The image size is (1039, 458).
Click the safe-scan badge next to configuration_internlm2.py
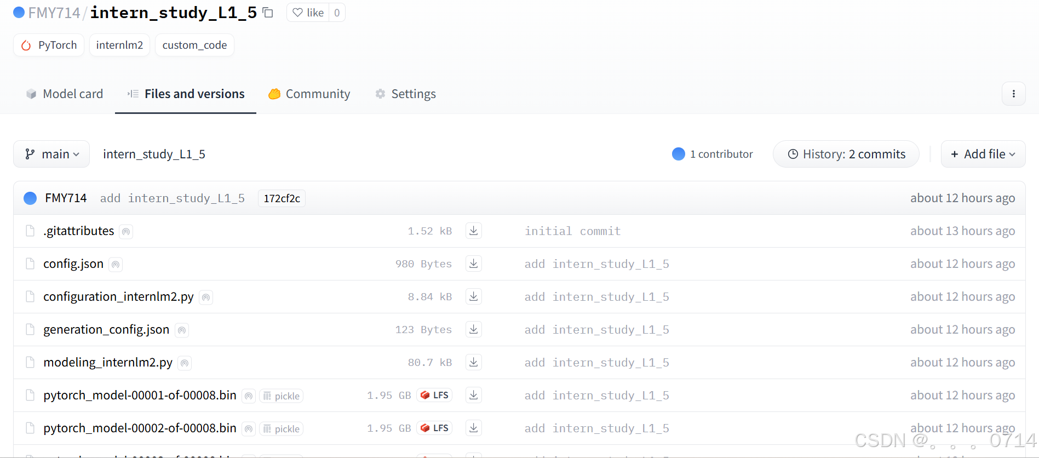coord(206,297)
